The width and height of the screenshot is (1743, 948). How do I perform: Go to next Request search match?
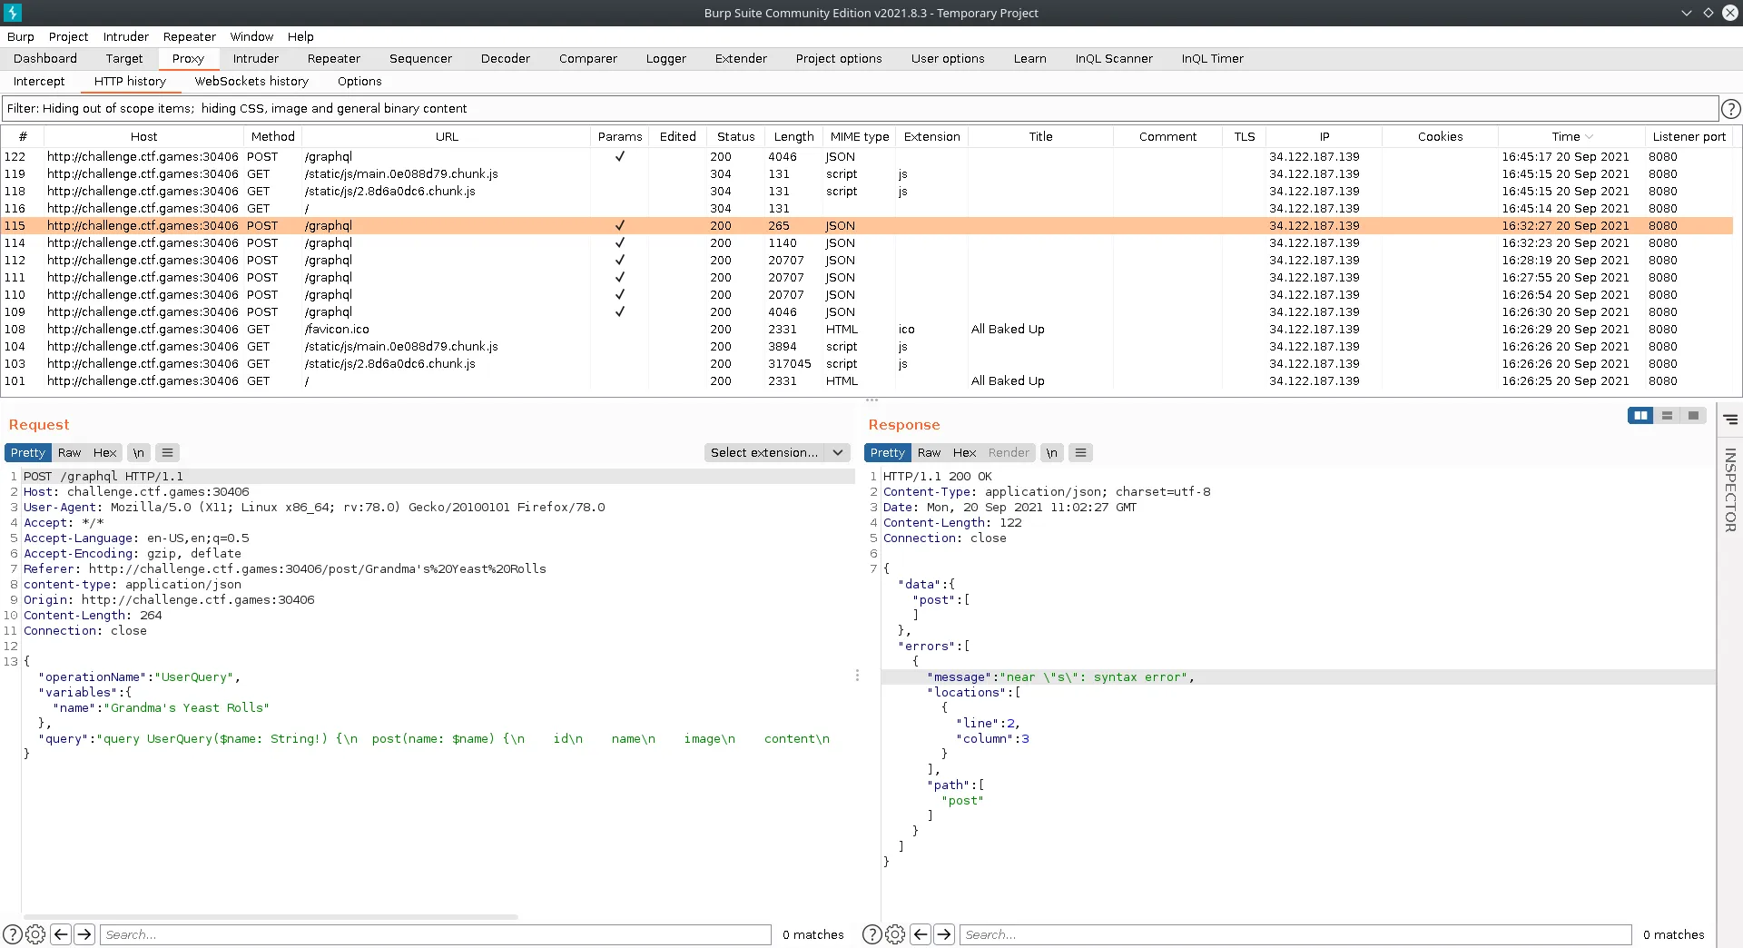[84, 934]
